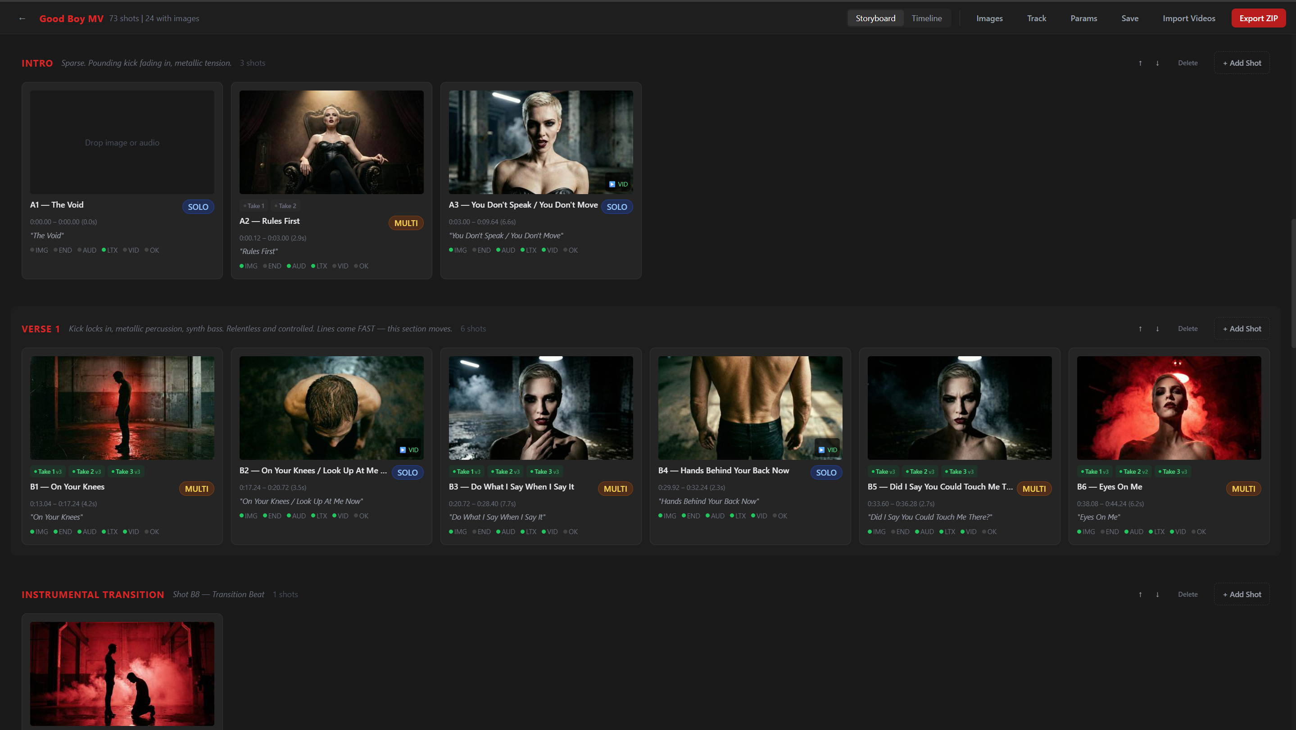Screen dimensions: 1296x730
Task: Click the A1 drop image or audio area
Action: pyautogui.click(x=122, y=142)
